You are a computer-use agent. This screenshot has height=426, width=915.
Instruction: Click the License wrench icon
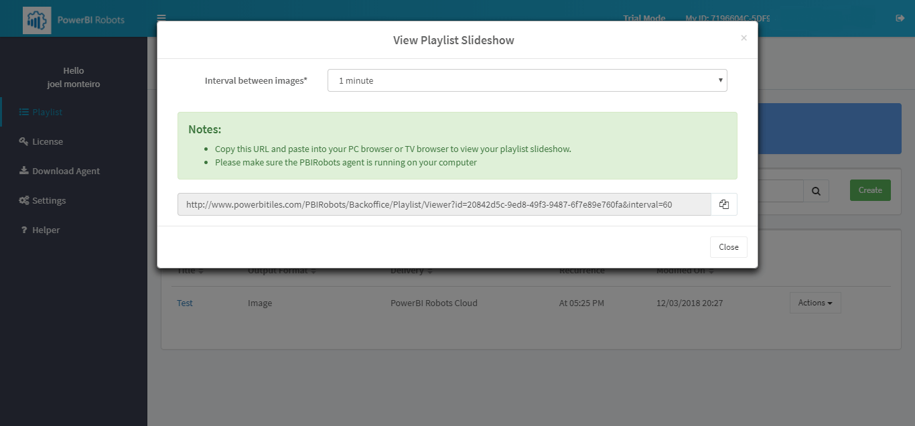(22, 141)
